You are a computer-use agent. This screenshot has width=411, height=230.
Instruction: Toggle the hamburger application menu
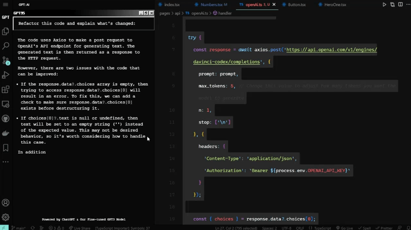click(x=6, y=4)
